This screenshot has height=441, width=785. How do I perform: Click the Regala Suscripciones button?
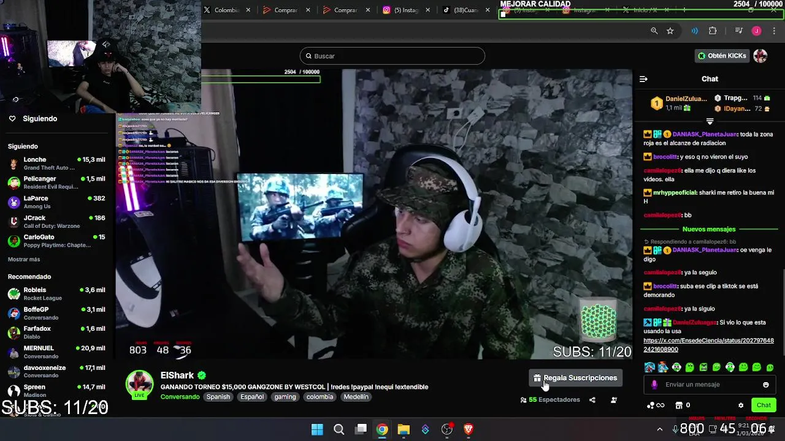click(575, 378)
